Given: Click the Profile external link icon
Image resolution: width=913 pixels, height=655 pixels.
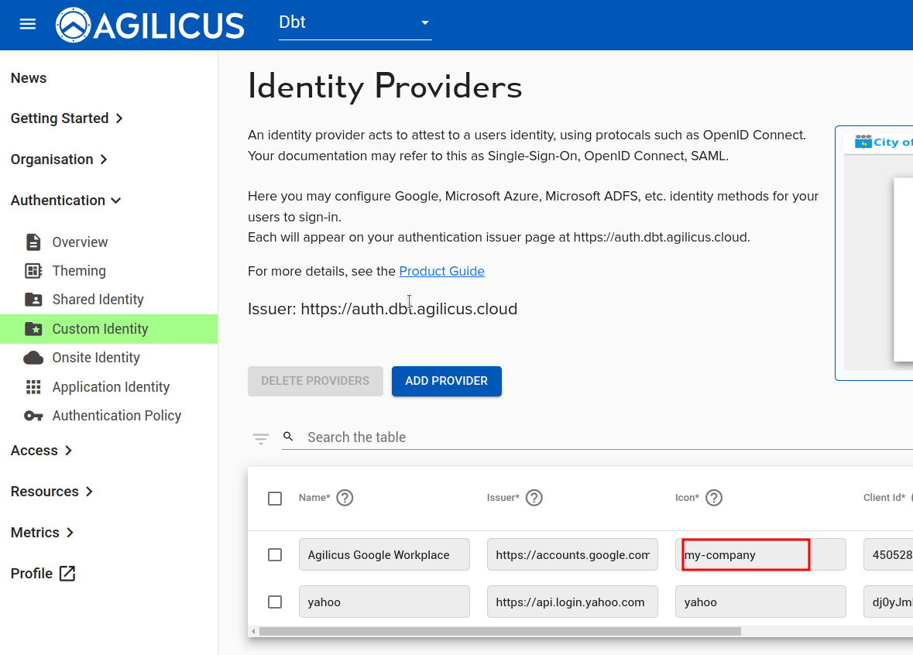Looking at the screenshot, I should pyautogui.click(x=67, y=574).
